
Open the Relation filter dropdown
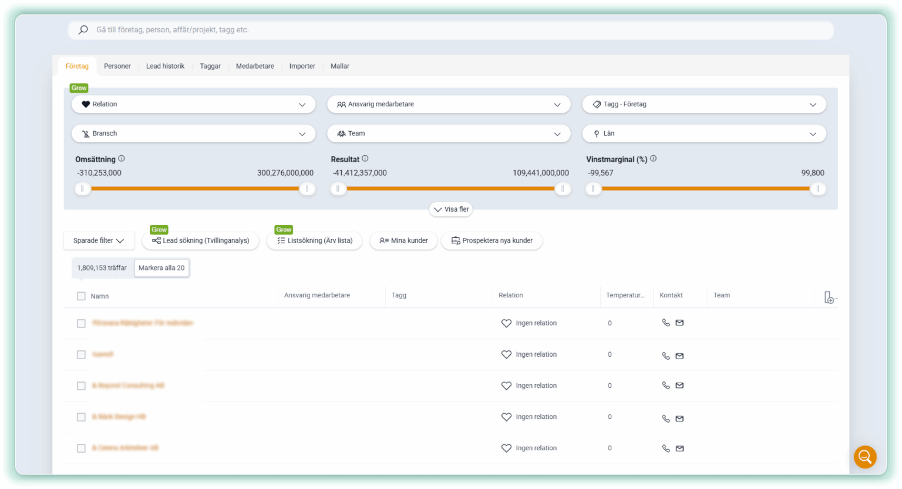[x=193, y=104]
